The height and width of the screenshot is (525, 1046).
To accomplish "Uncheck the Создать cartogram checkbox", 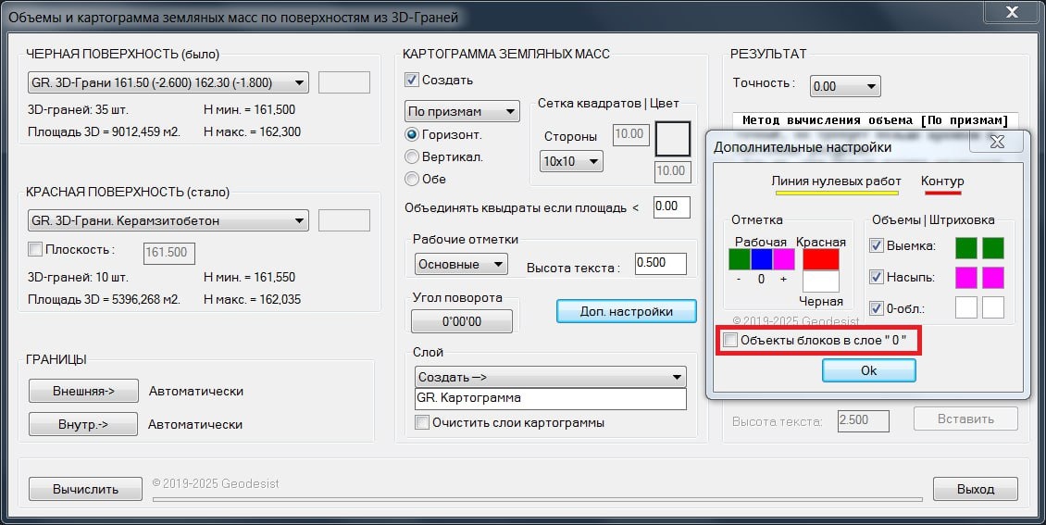I will 412,80.
